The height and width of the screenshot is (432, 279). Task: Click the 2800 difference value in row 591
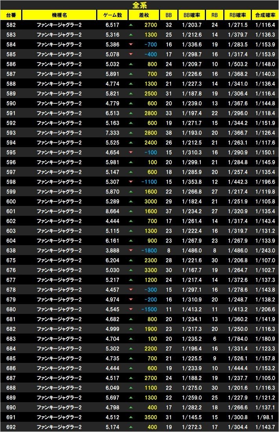(151, 113)
